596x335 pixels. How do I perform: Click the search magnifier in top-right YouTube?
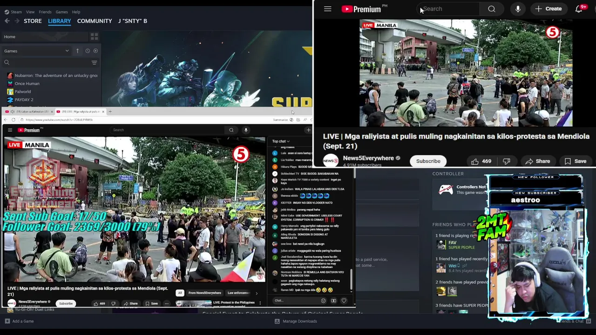(x=491, y=9)
